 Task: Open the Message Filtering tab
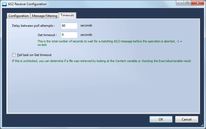[x=45, y=16]
